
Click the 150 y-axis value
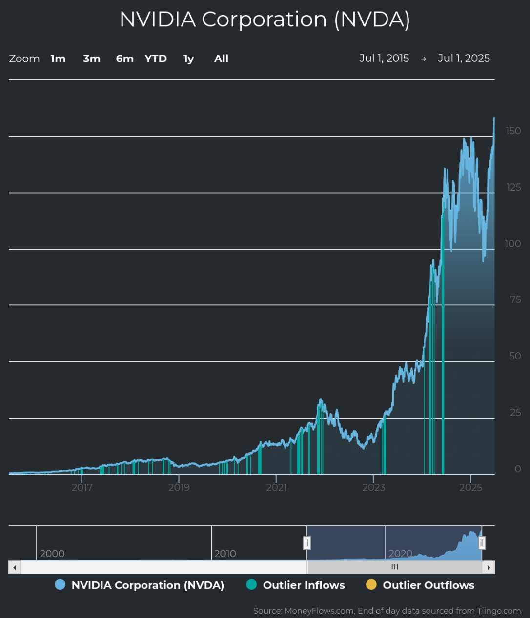[x=513, y=131]
